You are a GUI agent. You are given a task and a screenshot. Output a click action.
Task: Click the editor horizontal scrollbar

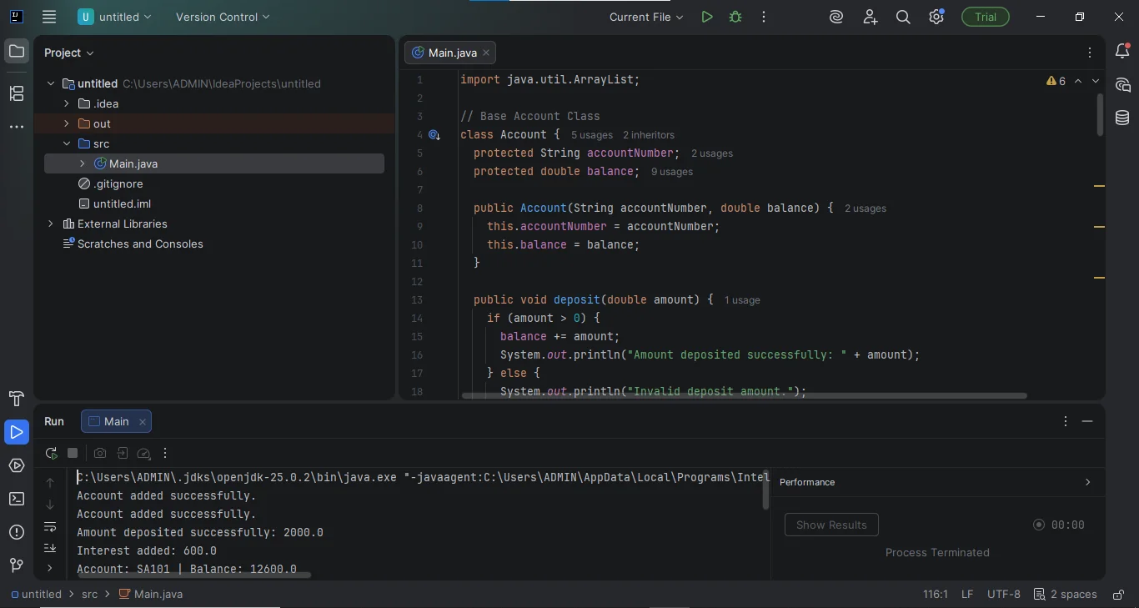click(745, 395)
